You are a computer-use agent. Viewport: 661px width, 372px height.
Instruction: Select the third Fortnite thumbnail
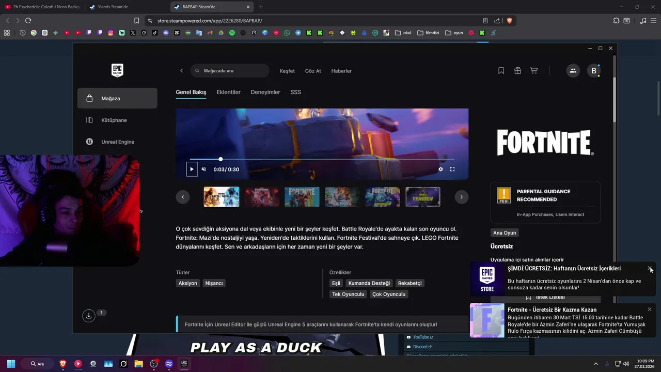(302, 197)
